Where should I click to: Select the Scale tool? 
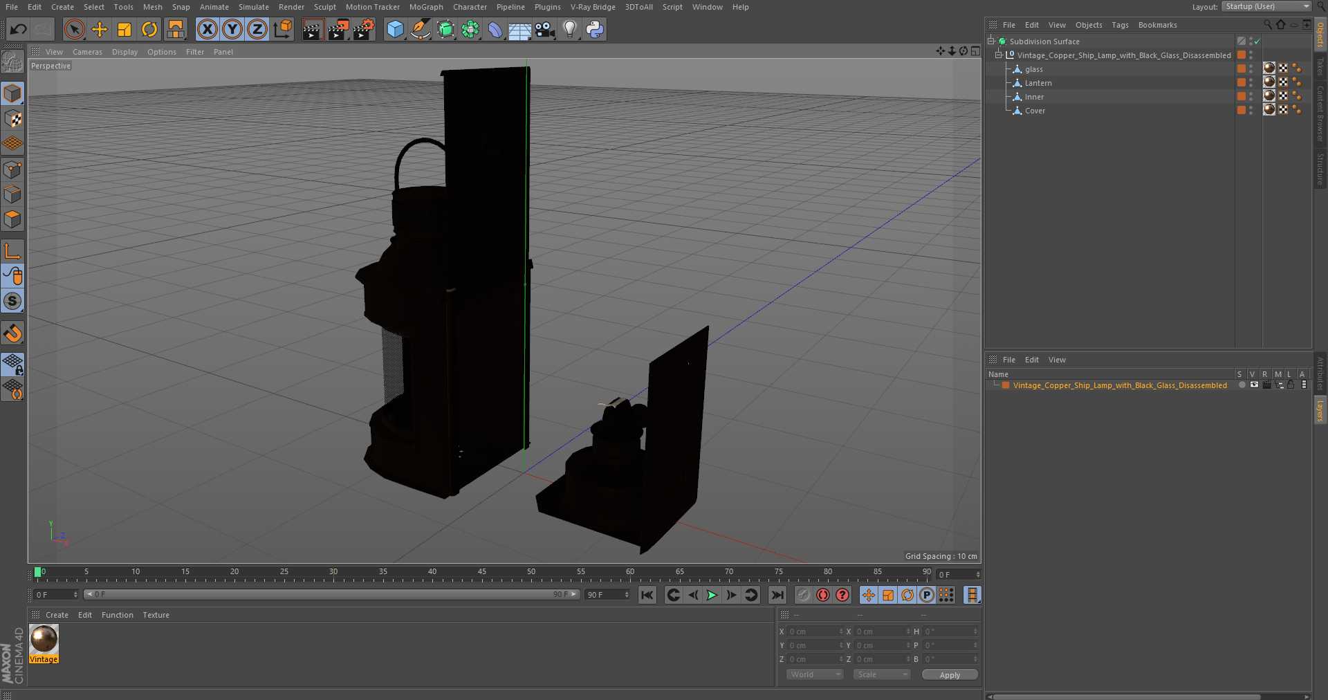124,29
